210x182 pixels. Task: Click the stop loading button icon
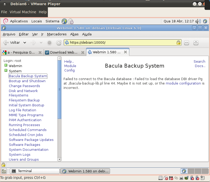click(x=49, y=43)
